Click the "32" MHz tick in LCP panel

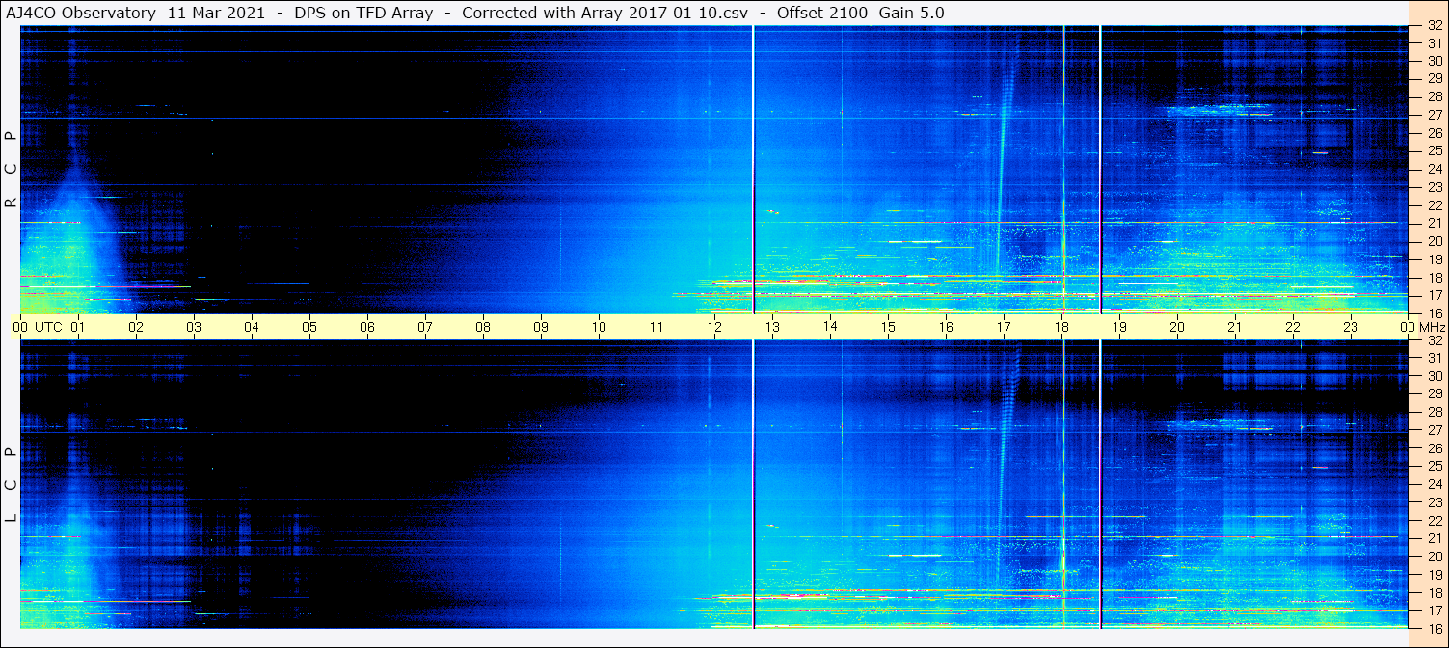click(1434, 340)
